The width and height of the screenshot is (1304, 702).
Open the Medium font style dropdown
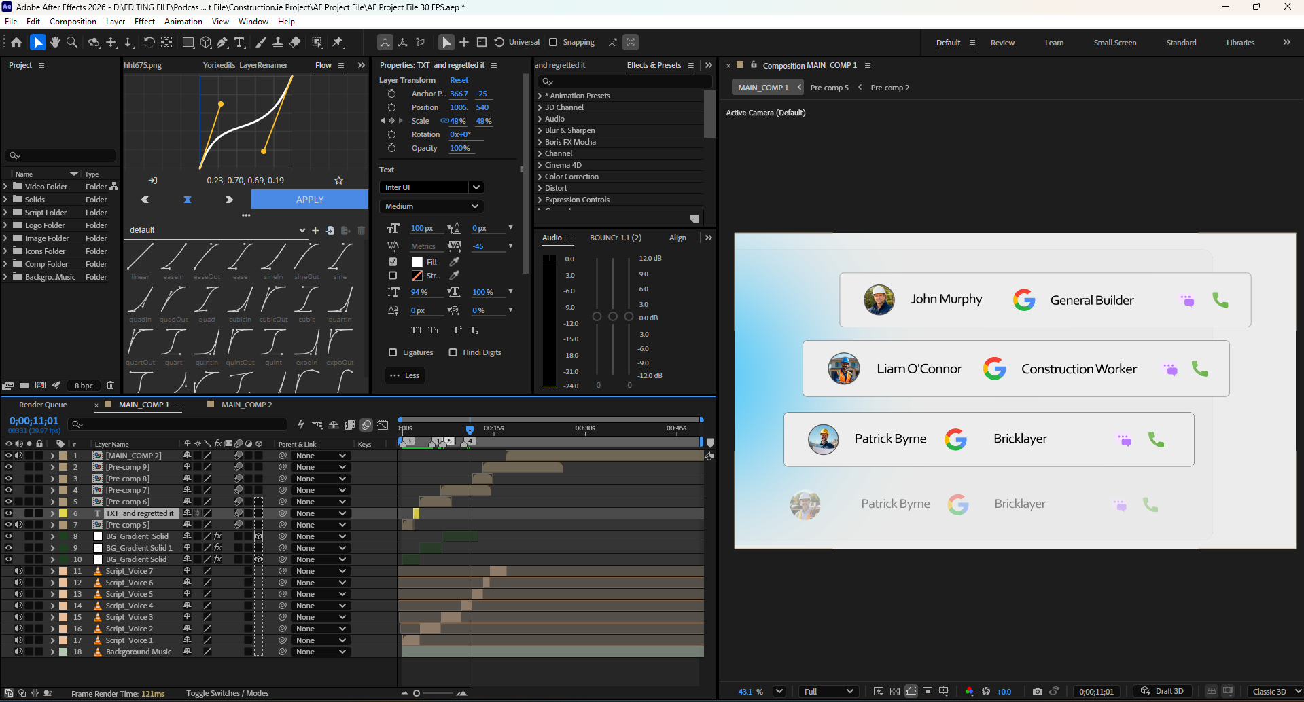tap(431, 206)
